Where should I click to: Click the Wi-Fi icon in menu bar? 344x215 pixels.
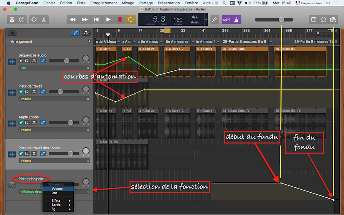[x=240, y=3]
